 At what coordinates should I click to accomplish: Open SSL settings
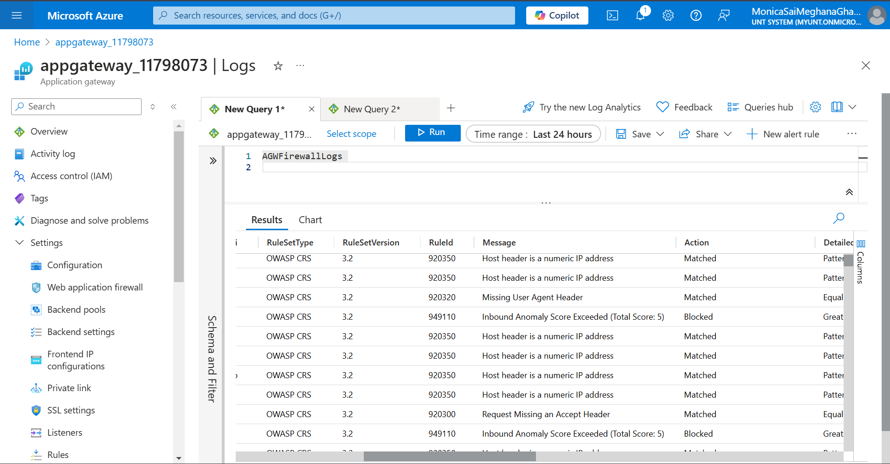click(71, 411)
